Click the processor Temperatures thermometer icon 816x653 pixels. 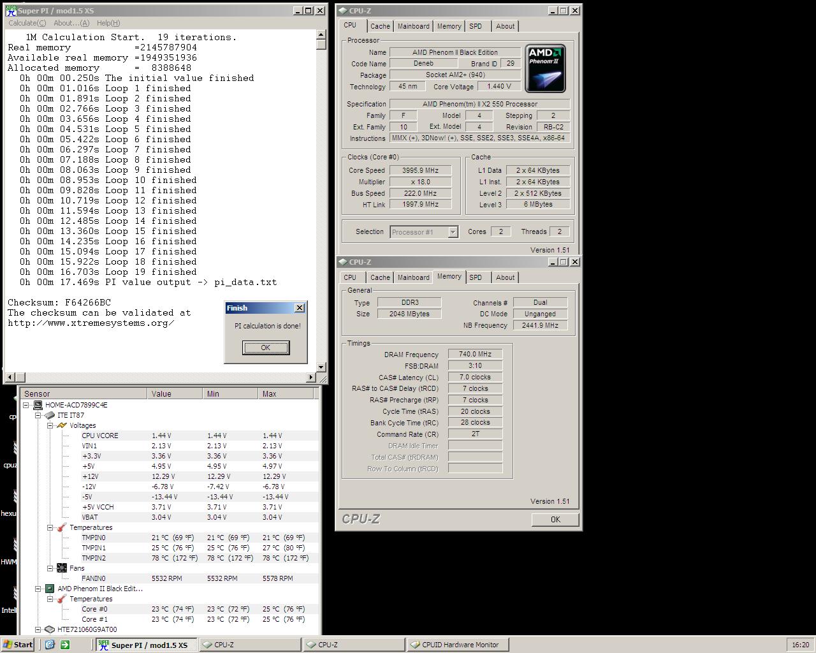point(62,599)
